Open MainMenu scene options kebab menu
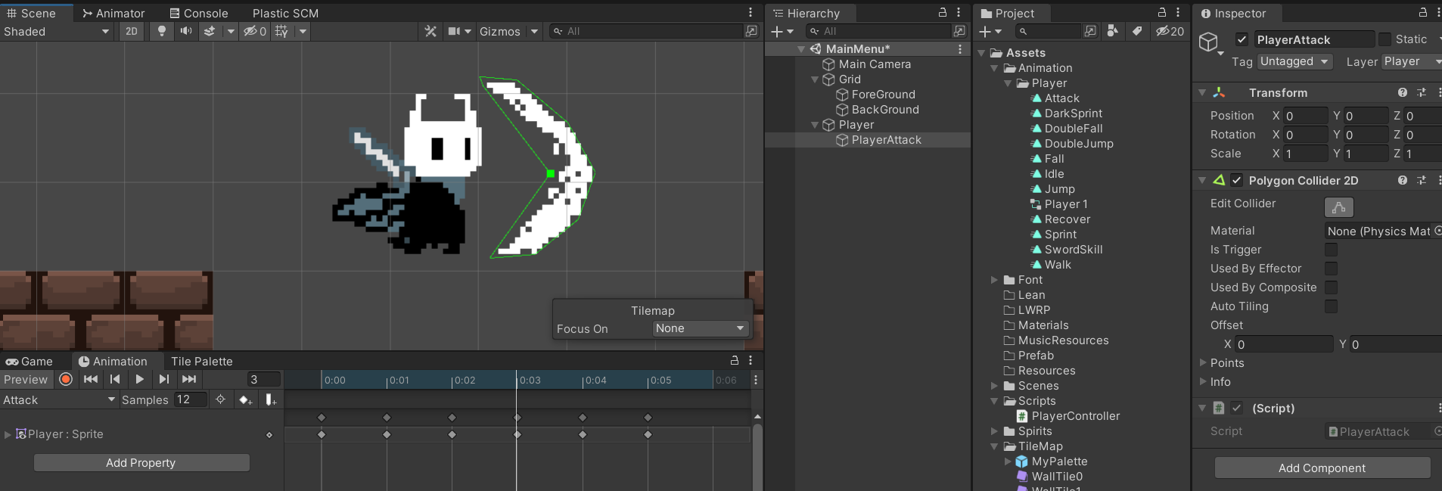The width and height of the screenshot is (1442, 491). 960,49
